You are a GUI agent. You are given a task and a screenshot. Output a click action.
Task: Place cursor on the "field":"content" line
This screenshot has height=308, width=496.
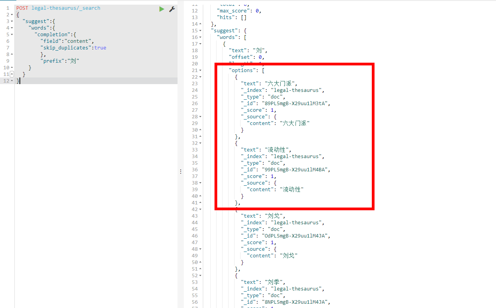[x=67, y=41]
